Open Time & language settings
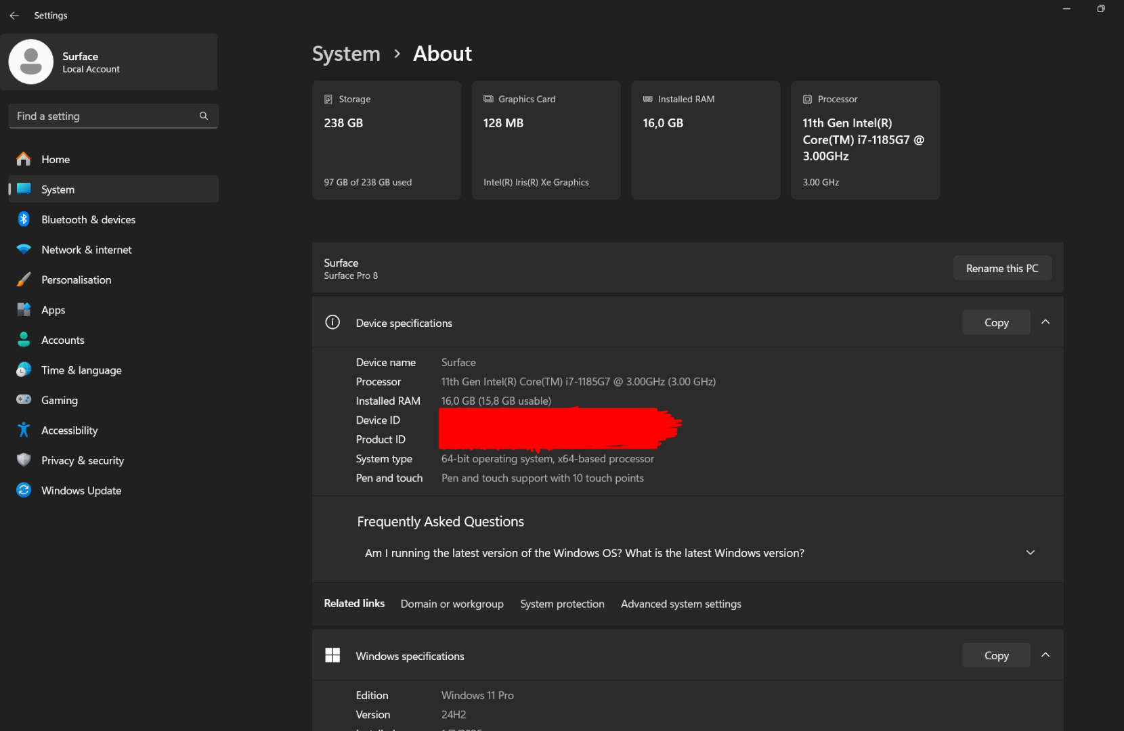The height and width of the screenshot is (731, 1124). [113, 370]
